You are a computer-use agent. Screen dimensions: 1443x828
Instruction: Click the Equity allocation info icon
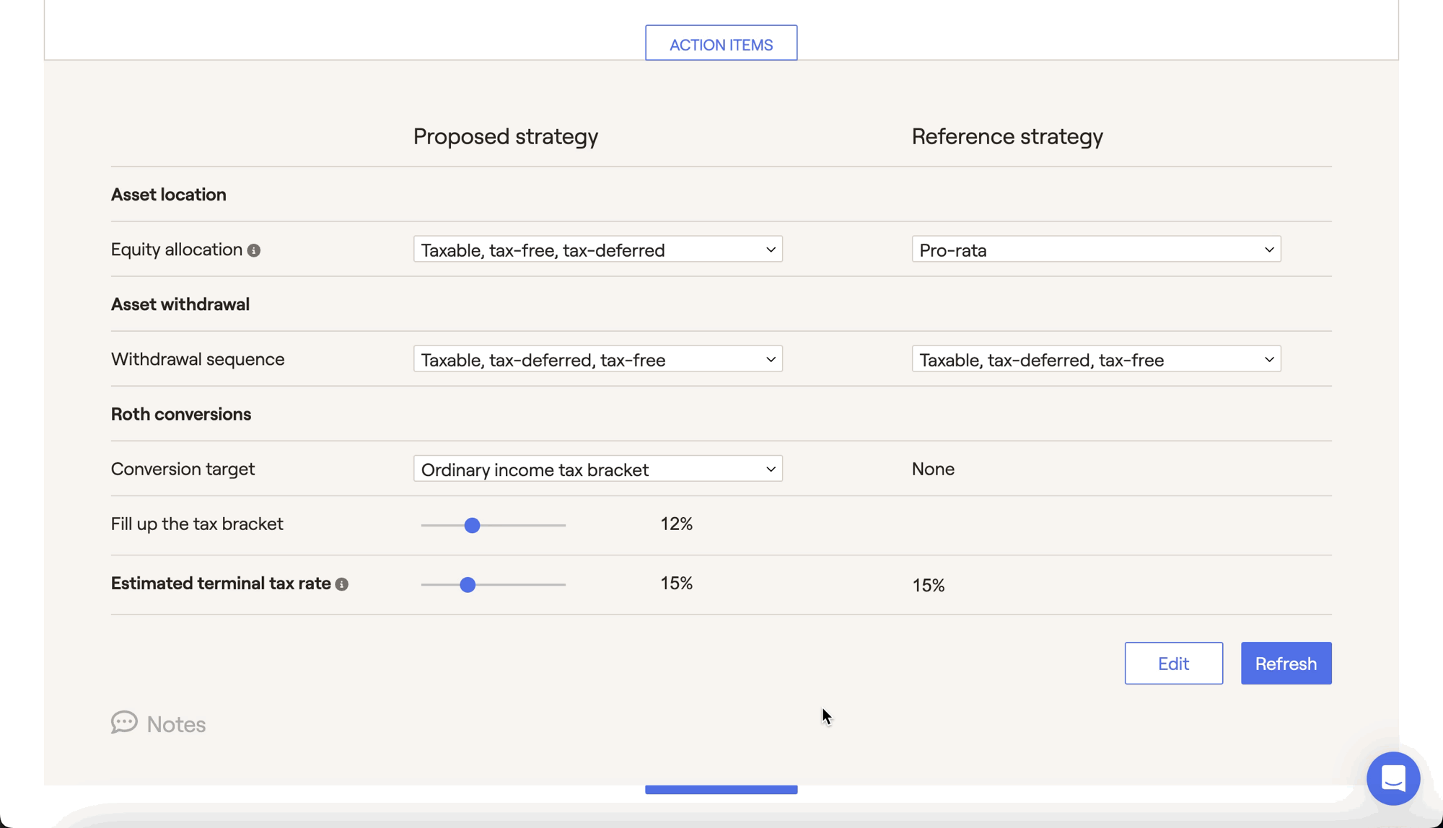[x=254, y=250]
